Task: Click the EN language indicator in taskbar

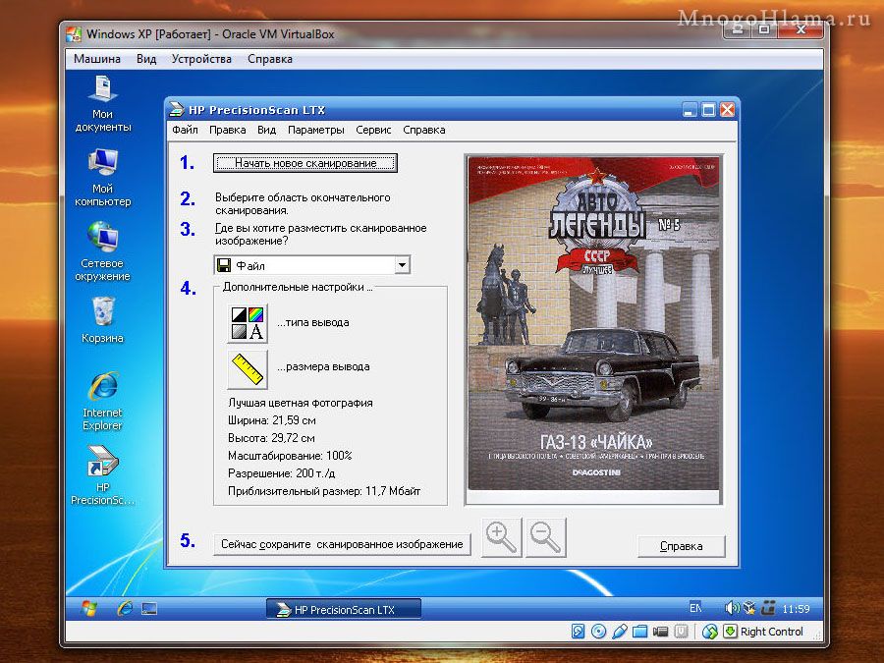Action: (x=695, y=608)
